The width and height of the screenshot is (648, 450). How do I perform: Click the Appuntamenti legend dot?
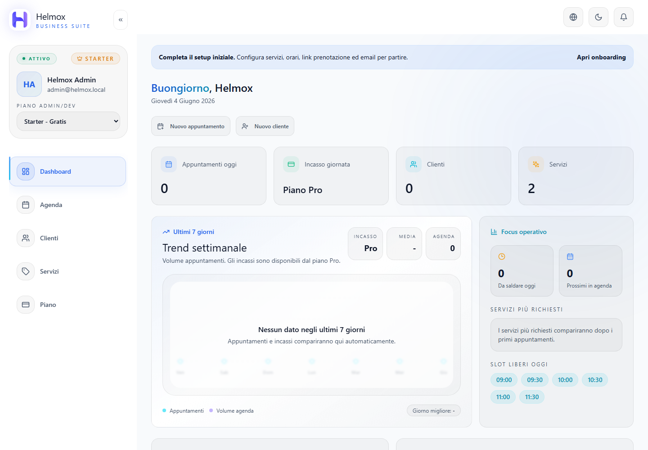click(x=164, y=410)
